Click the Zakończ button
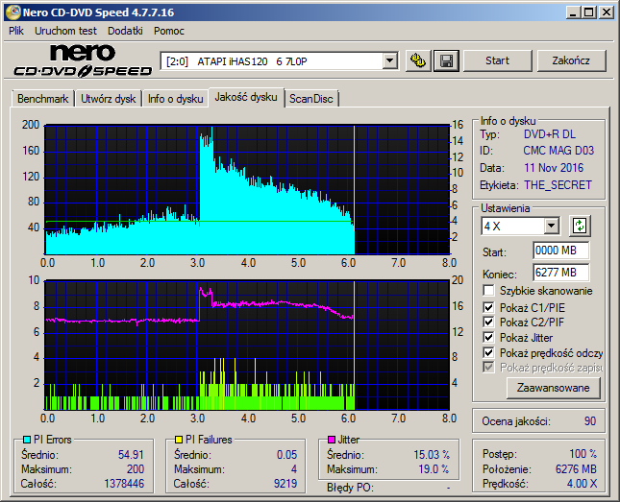This screenshot has width=620, height=502. click(571, 60)
